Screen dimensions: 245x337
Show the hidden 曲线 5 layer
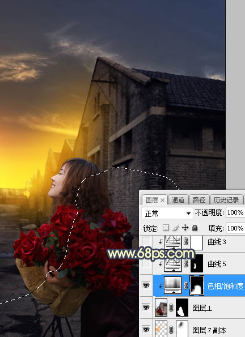click(146, 264)
